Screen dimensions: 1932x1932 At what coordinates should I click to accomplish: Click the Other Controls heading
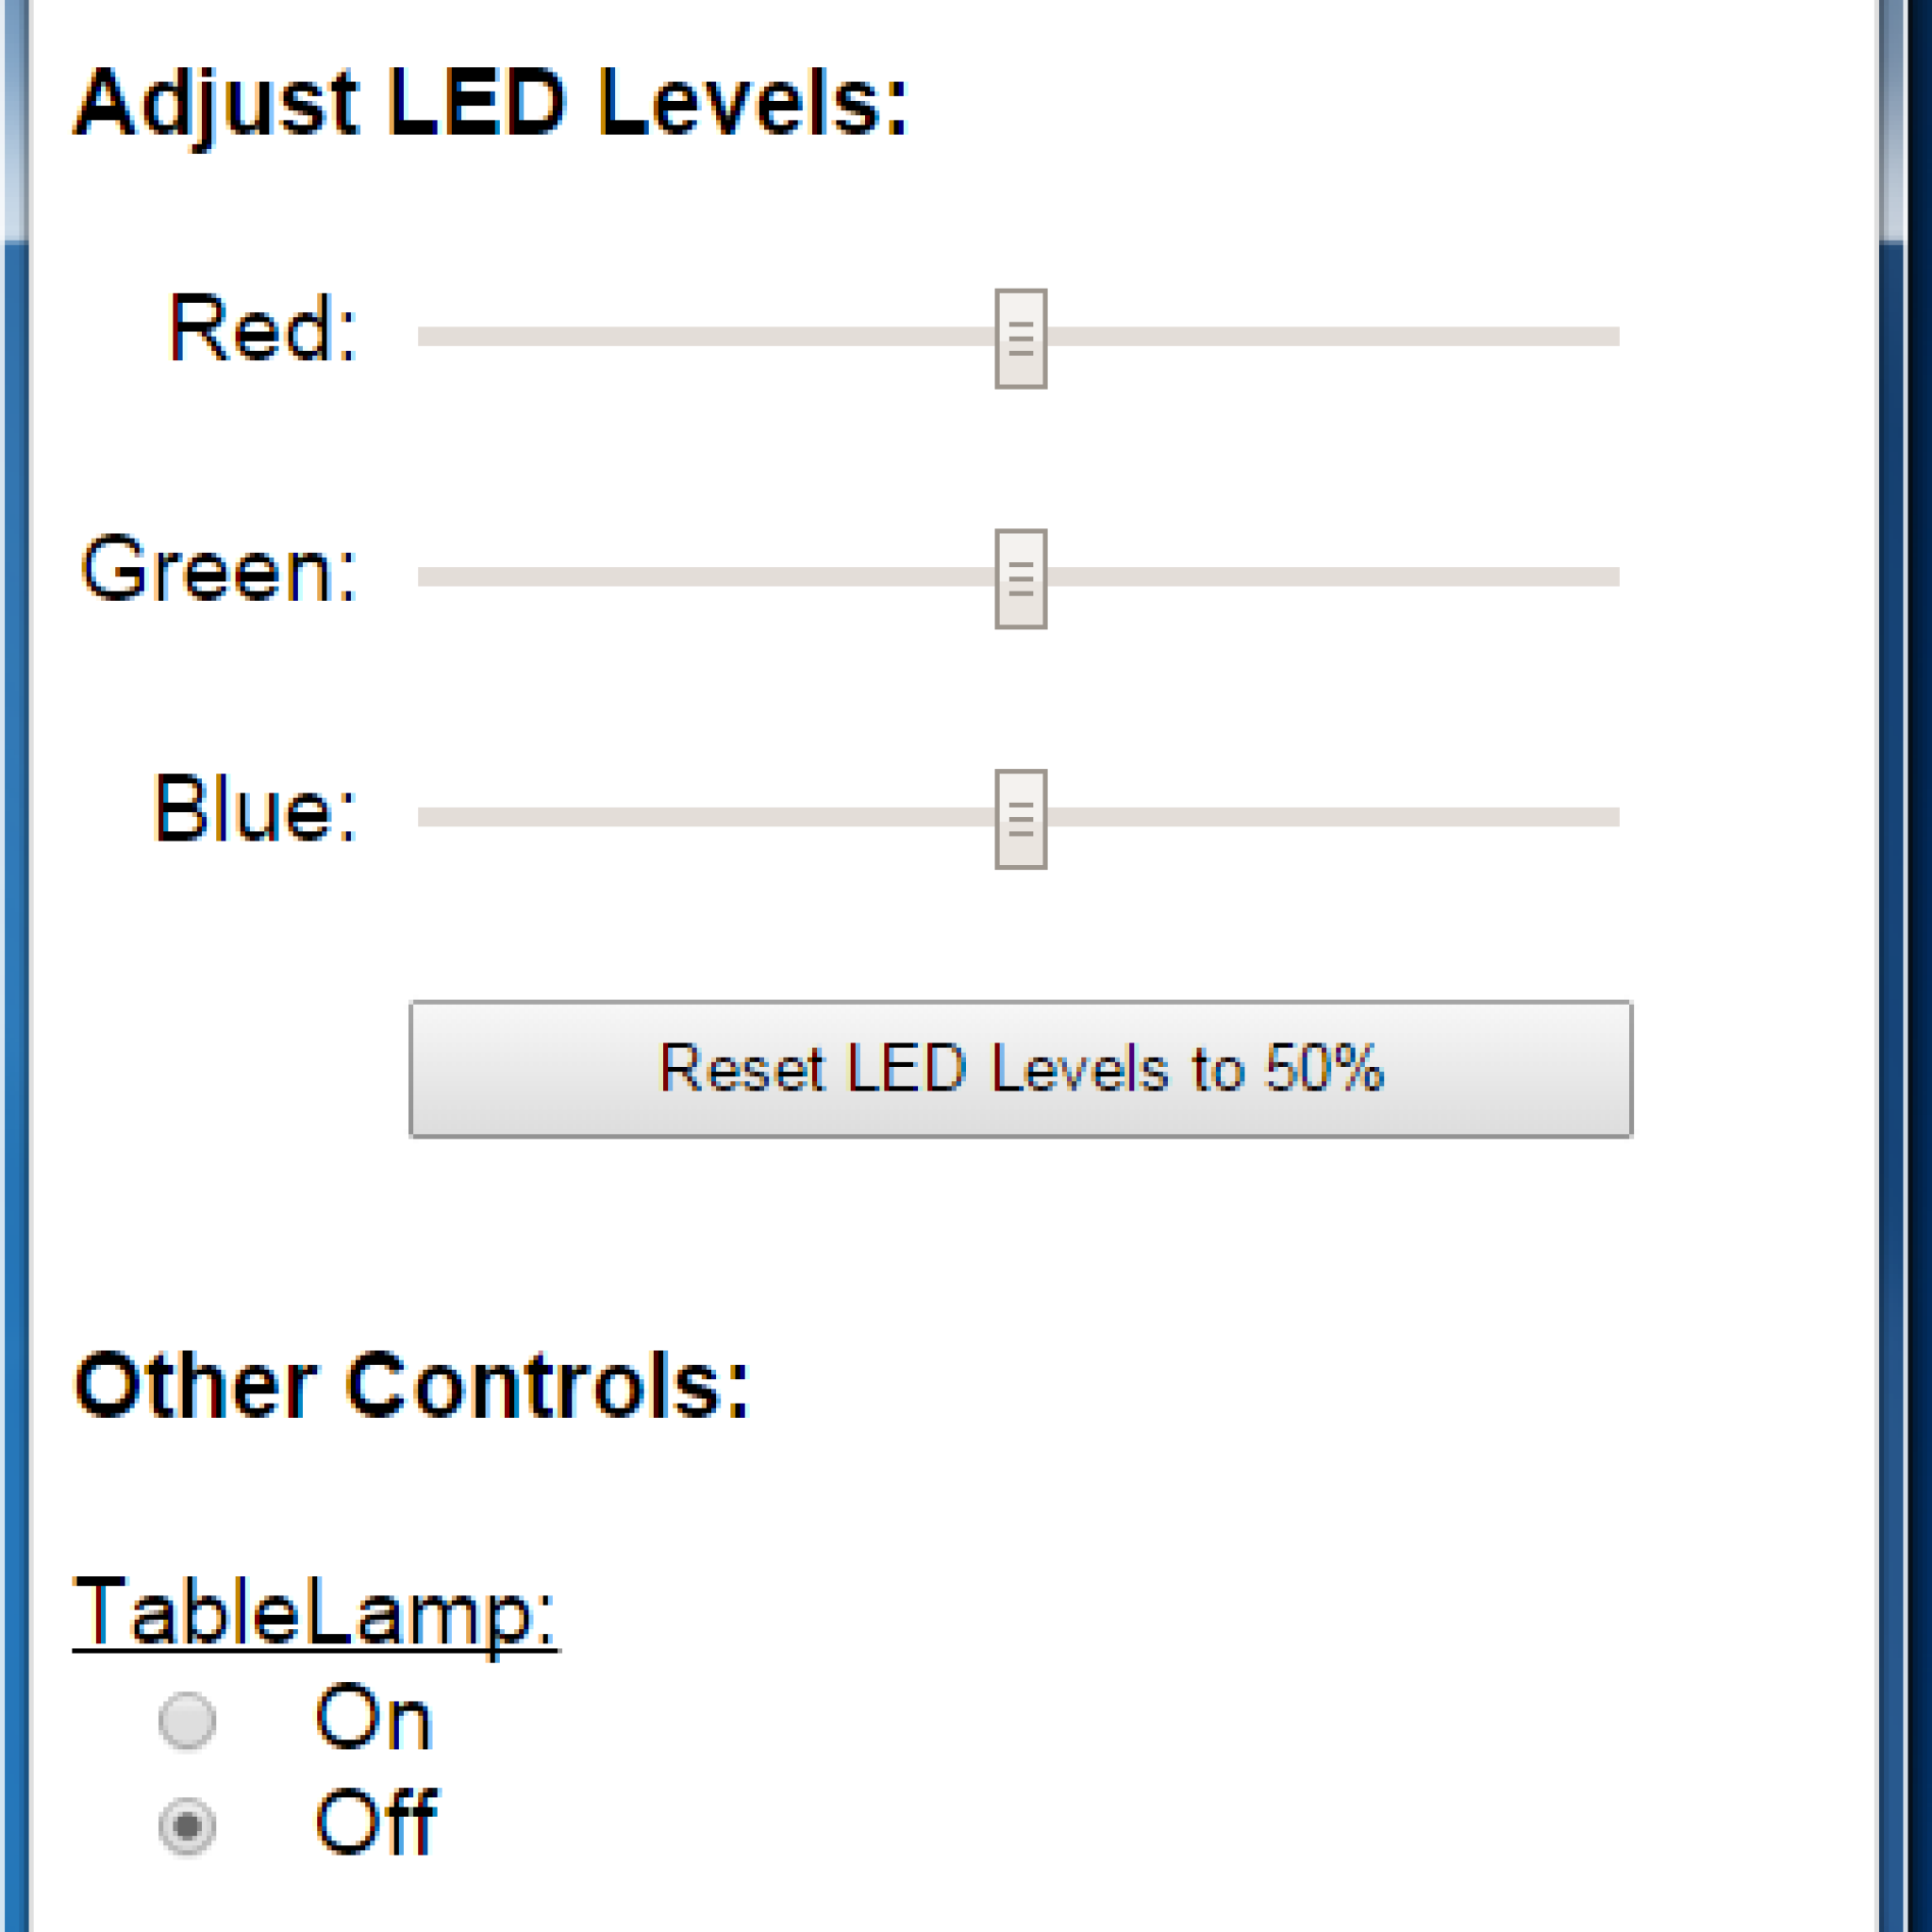(x=411, y=1386)
